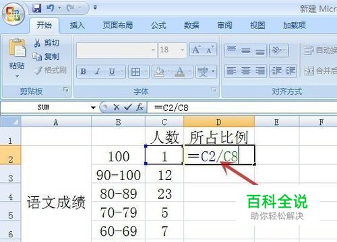
Task: Click the borders icon
Action: coord(135,72)
